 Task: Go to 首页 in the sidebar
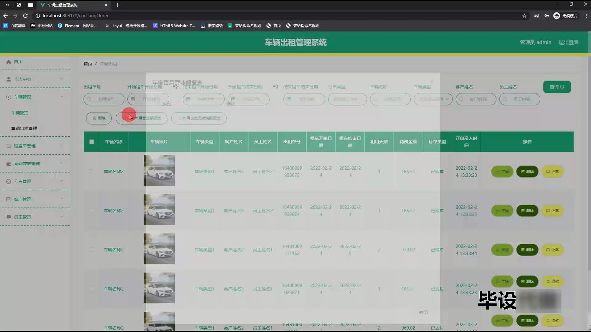point(18,61)
